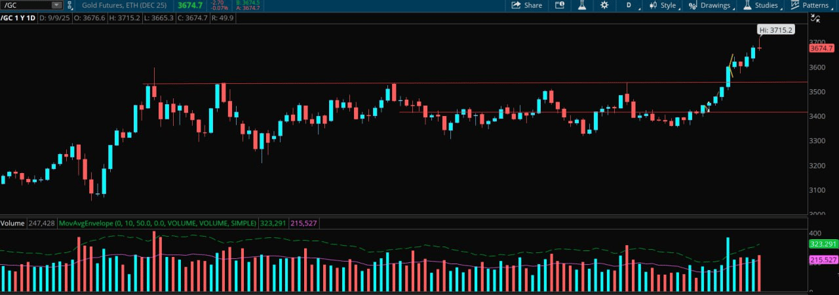Open the flask edit-studies icon
The width and height of the screenshot is (839, 295).
tap(581, 5)
